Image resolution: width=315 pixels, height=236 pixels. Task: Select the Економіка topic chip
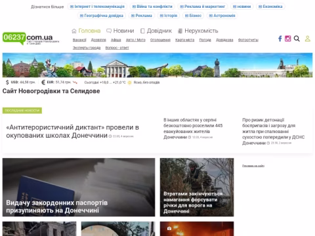[270, 7]
